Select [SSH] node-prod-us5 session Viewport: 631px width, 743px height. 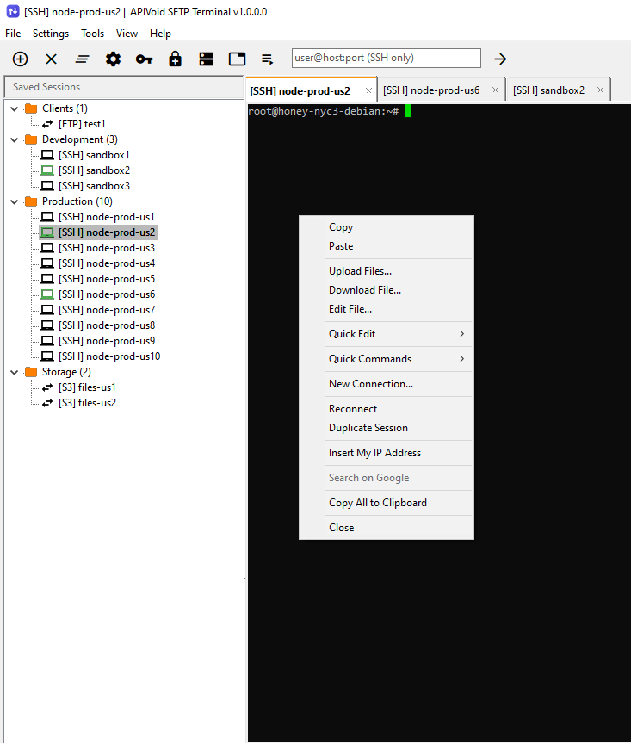coord(107,279)
